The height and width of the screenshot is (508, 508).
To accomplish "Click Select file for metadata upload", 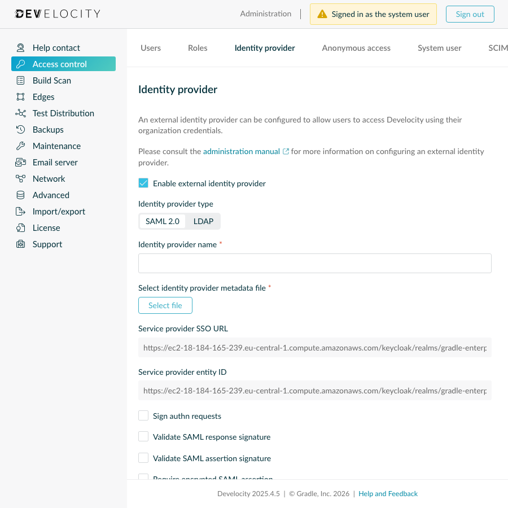I will [165, 305].
